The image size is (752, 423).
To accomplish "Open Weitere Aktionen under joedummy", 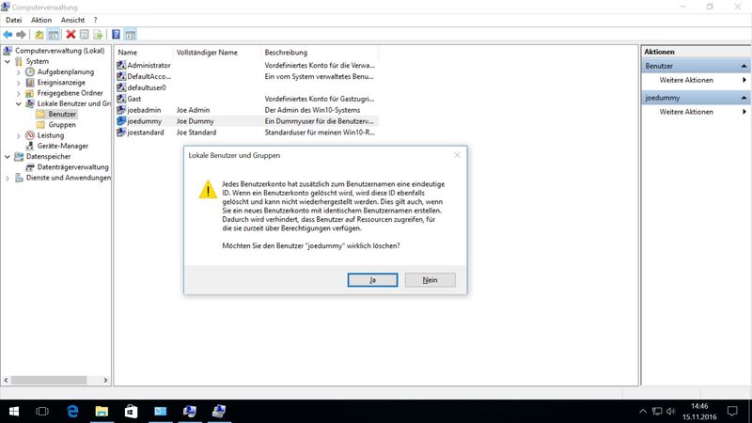I will (695, 112).
